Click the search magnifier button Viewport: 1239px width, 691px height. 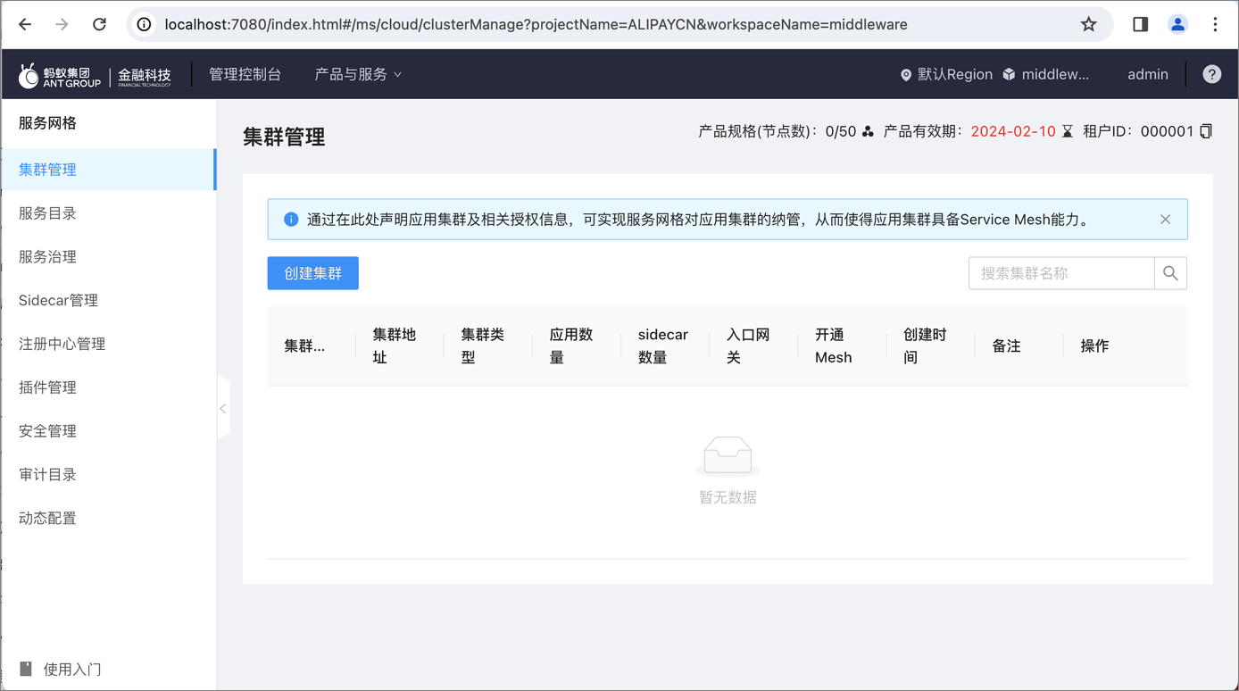coord(1170,273)
